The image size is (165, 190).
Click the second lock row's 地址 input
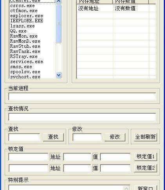point(77,168)
